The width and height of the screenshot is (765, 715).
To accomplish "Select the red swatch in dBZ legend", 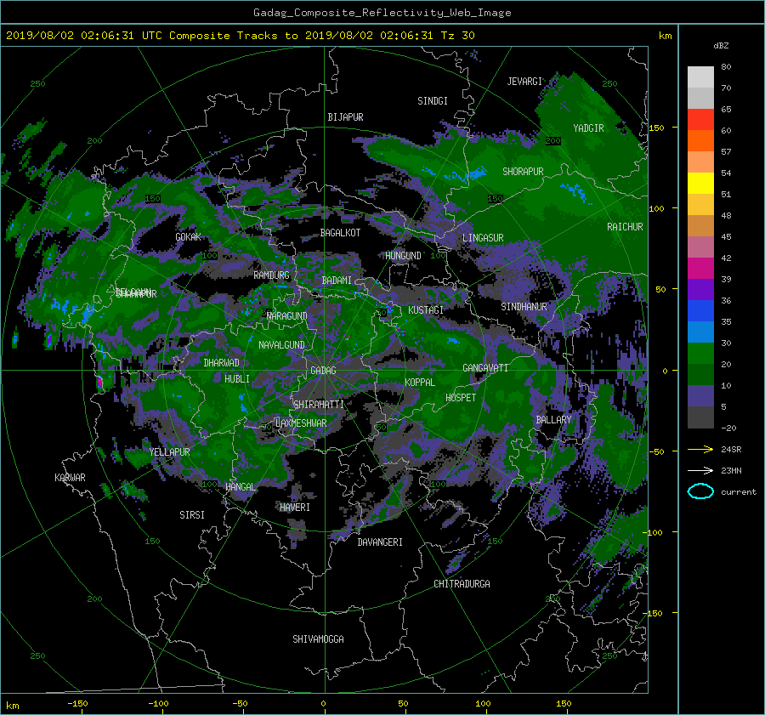I will [x=700, y=119].
